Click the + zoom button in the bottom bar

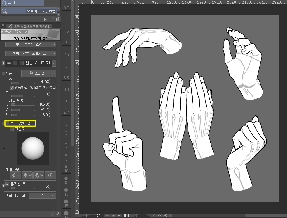click(x=113, y=215)
